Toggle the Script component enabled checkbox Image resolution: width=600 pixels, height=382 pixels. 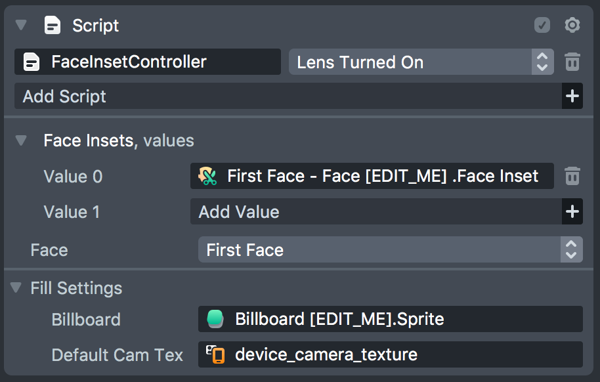(542, 26)
